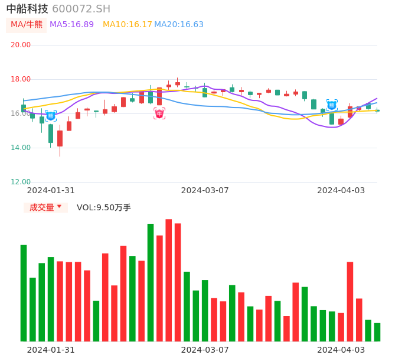Viewport: 405px width, 358px height.
Task: Click the last green volume bar at right edge
Action: click(x=377, y=332)
